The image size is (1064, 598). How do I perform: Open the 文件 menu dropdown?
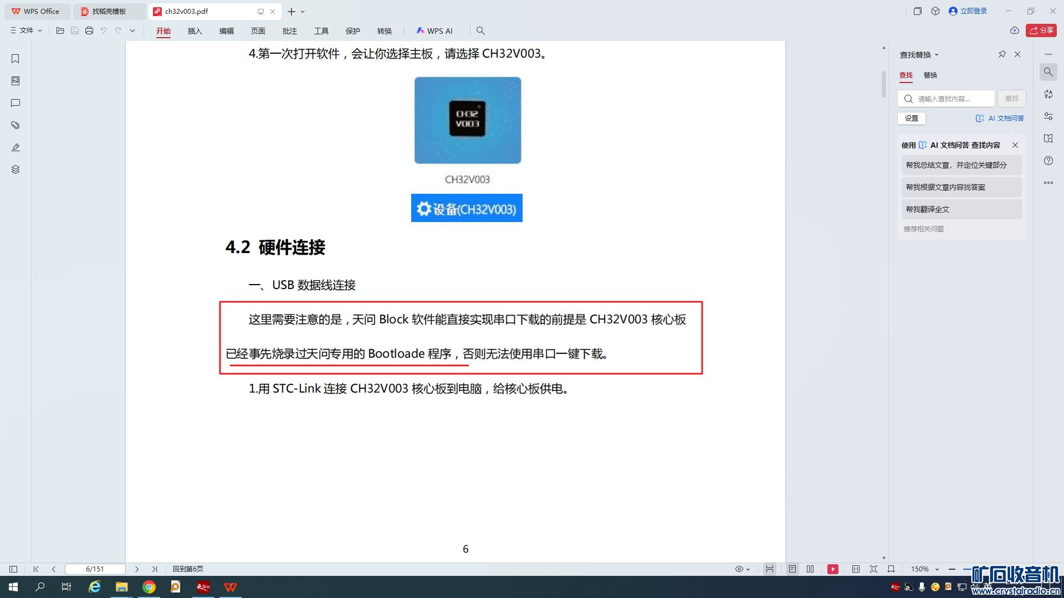[26, 31]
